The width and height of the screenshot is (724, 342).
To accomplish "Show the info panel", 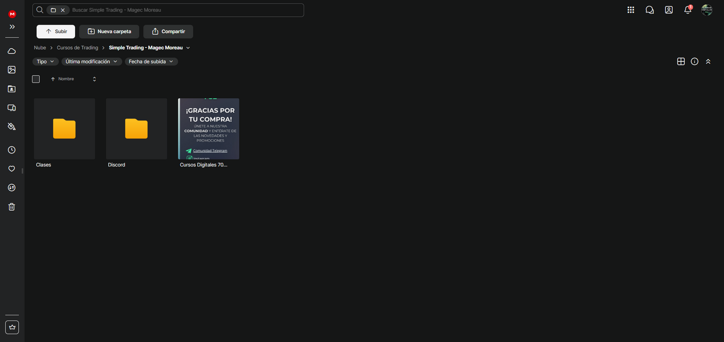I will click(694, 61).
